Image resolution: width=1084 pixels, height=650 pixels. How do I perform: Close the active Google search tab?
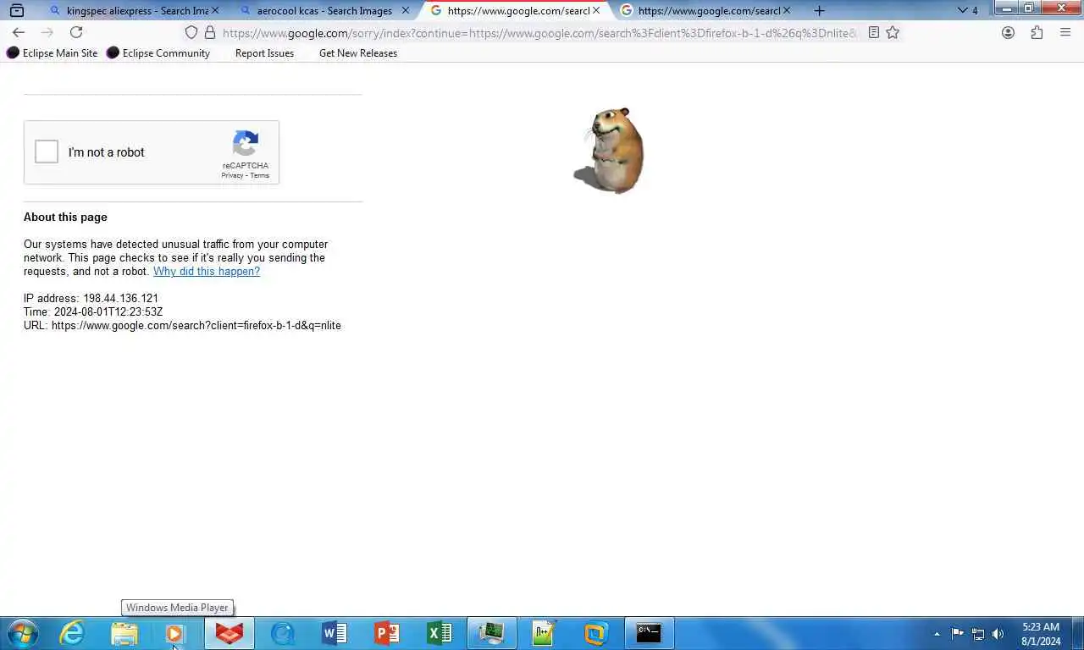(595, 11)
